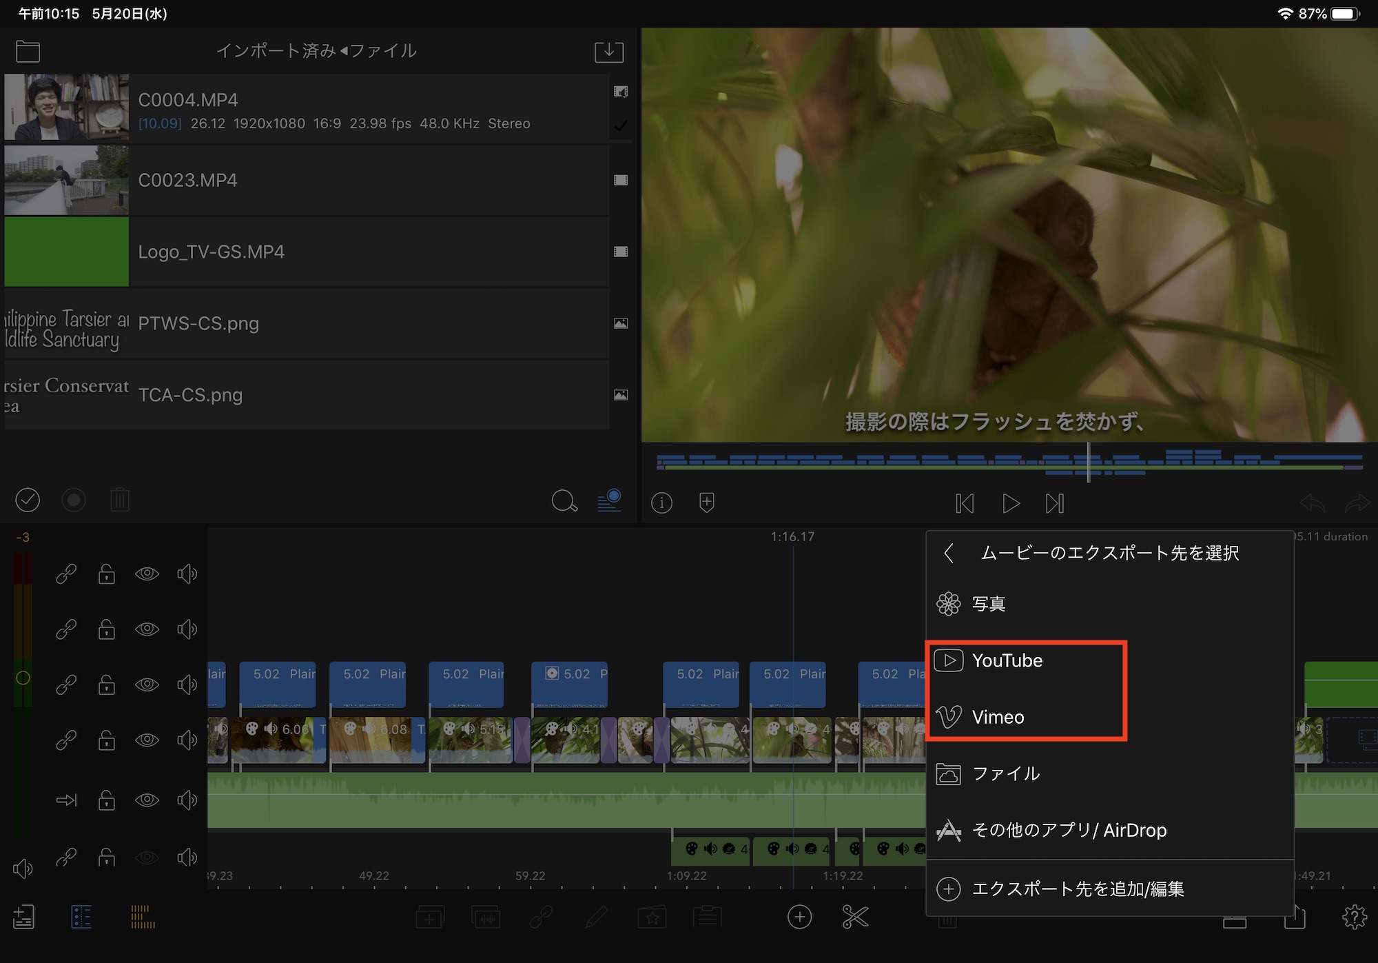Open the media folder icon at top-left
This screenshot has height=963, width=1378.
28,52
